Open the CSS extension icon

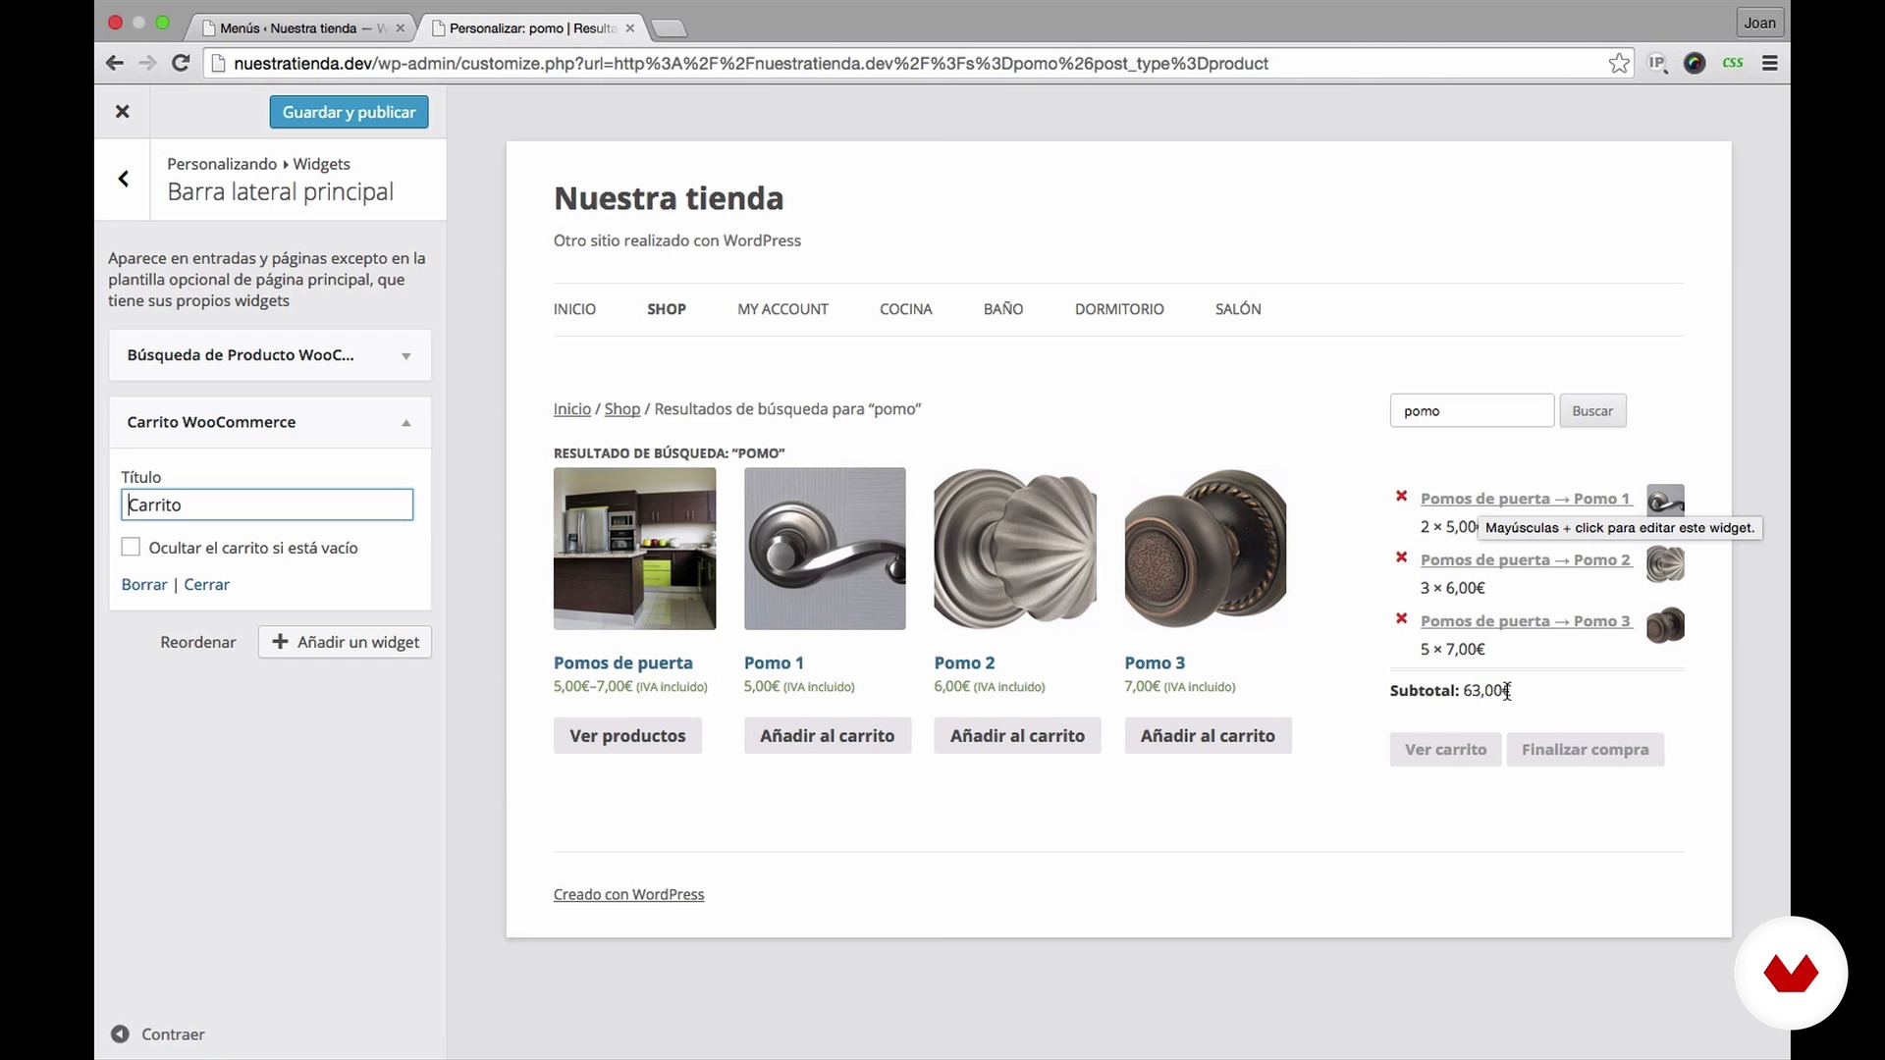(1733, 63)
